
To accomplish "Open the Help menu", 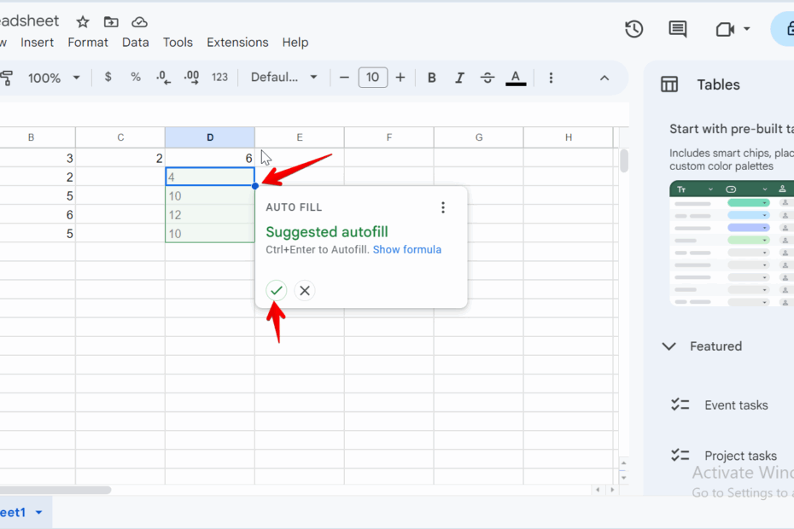I will point(295,43).
